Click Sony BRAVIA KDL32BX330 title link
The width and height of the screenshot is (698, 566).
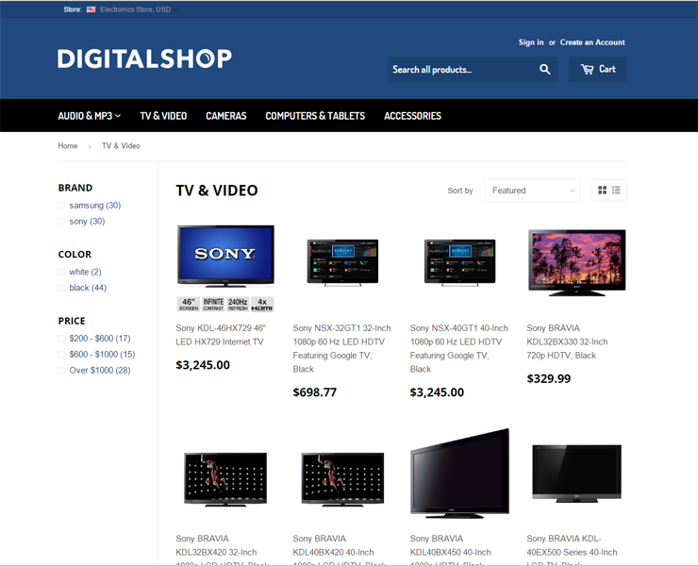[567, 342]
